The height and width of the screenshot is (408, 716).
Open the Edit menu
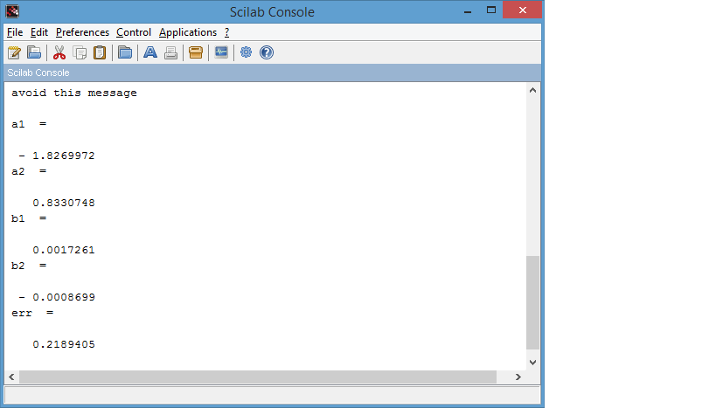[x=39, y=32]
